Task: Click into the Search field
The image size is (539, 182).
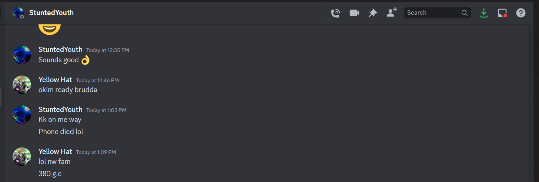Action: [438, 13]
